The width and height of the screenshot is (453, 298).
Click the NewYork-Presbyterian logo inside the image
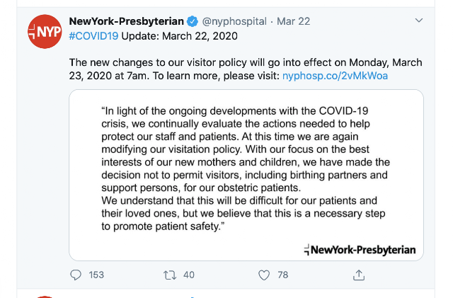(360, 250)
